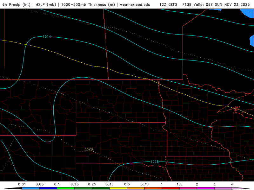The image size is (254, 190).
Task: Click the 0.01 legend value
Action: pos(22,184)
